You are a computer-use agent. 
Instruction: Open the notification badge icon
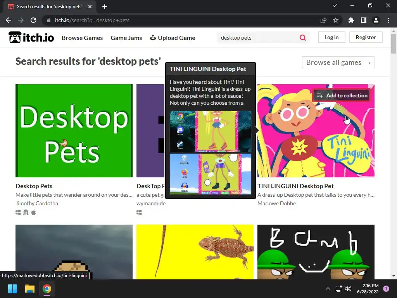point(386,288)
